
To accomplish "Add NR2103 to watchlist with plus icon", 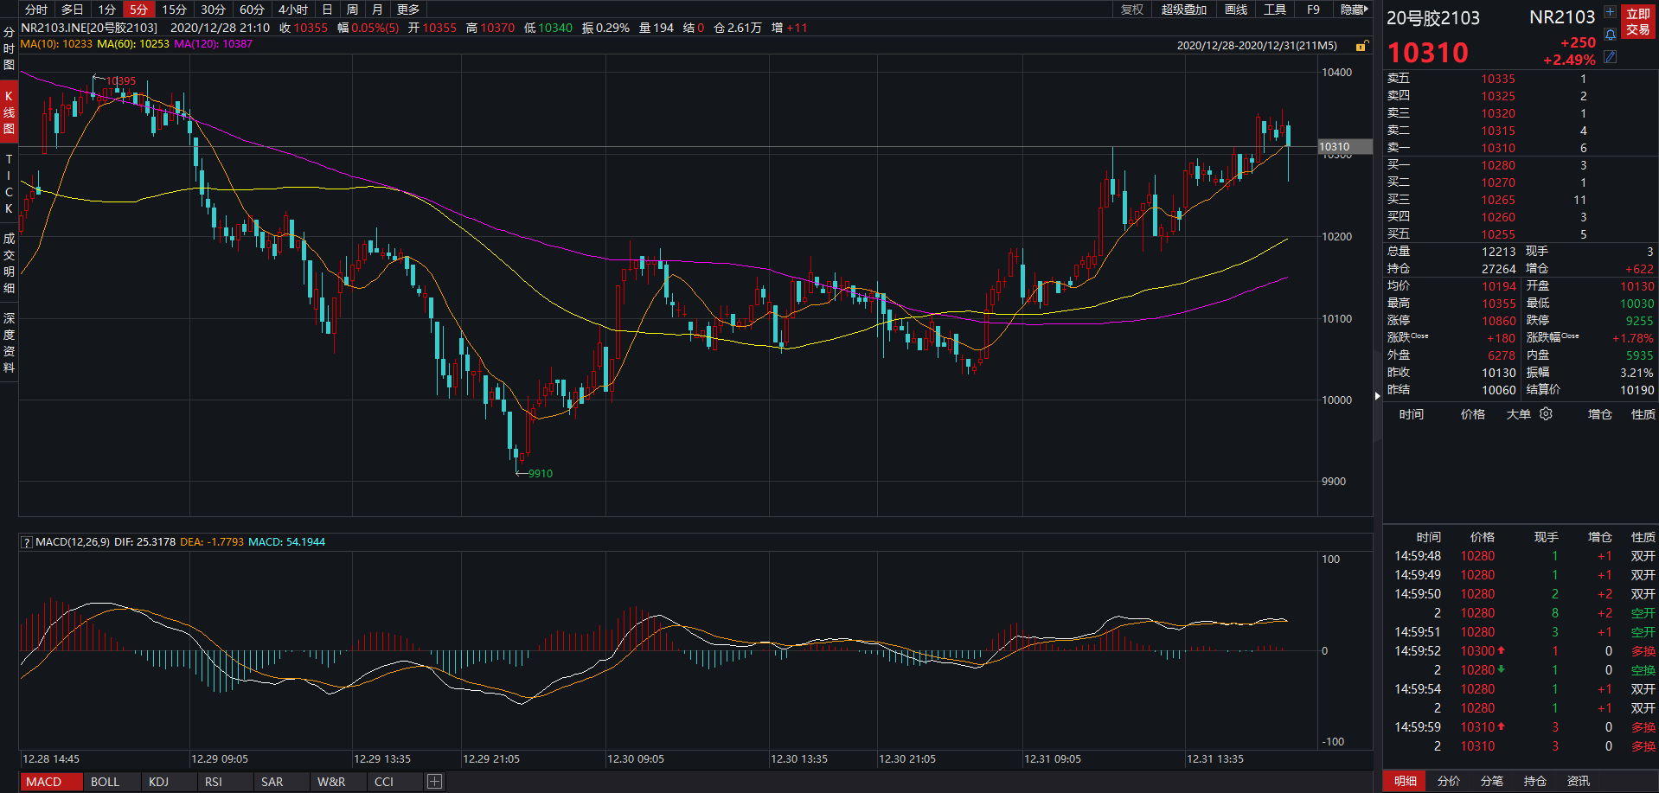I will [1610, 12].
